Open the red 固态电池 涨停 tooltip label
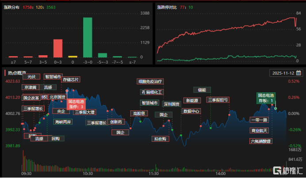This screenshot has width=306, height=178. tap(76, 104)
